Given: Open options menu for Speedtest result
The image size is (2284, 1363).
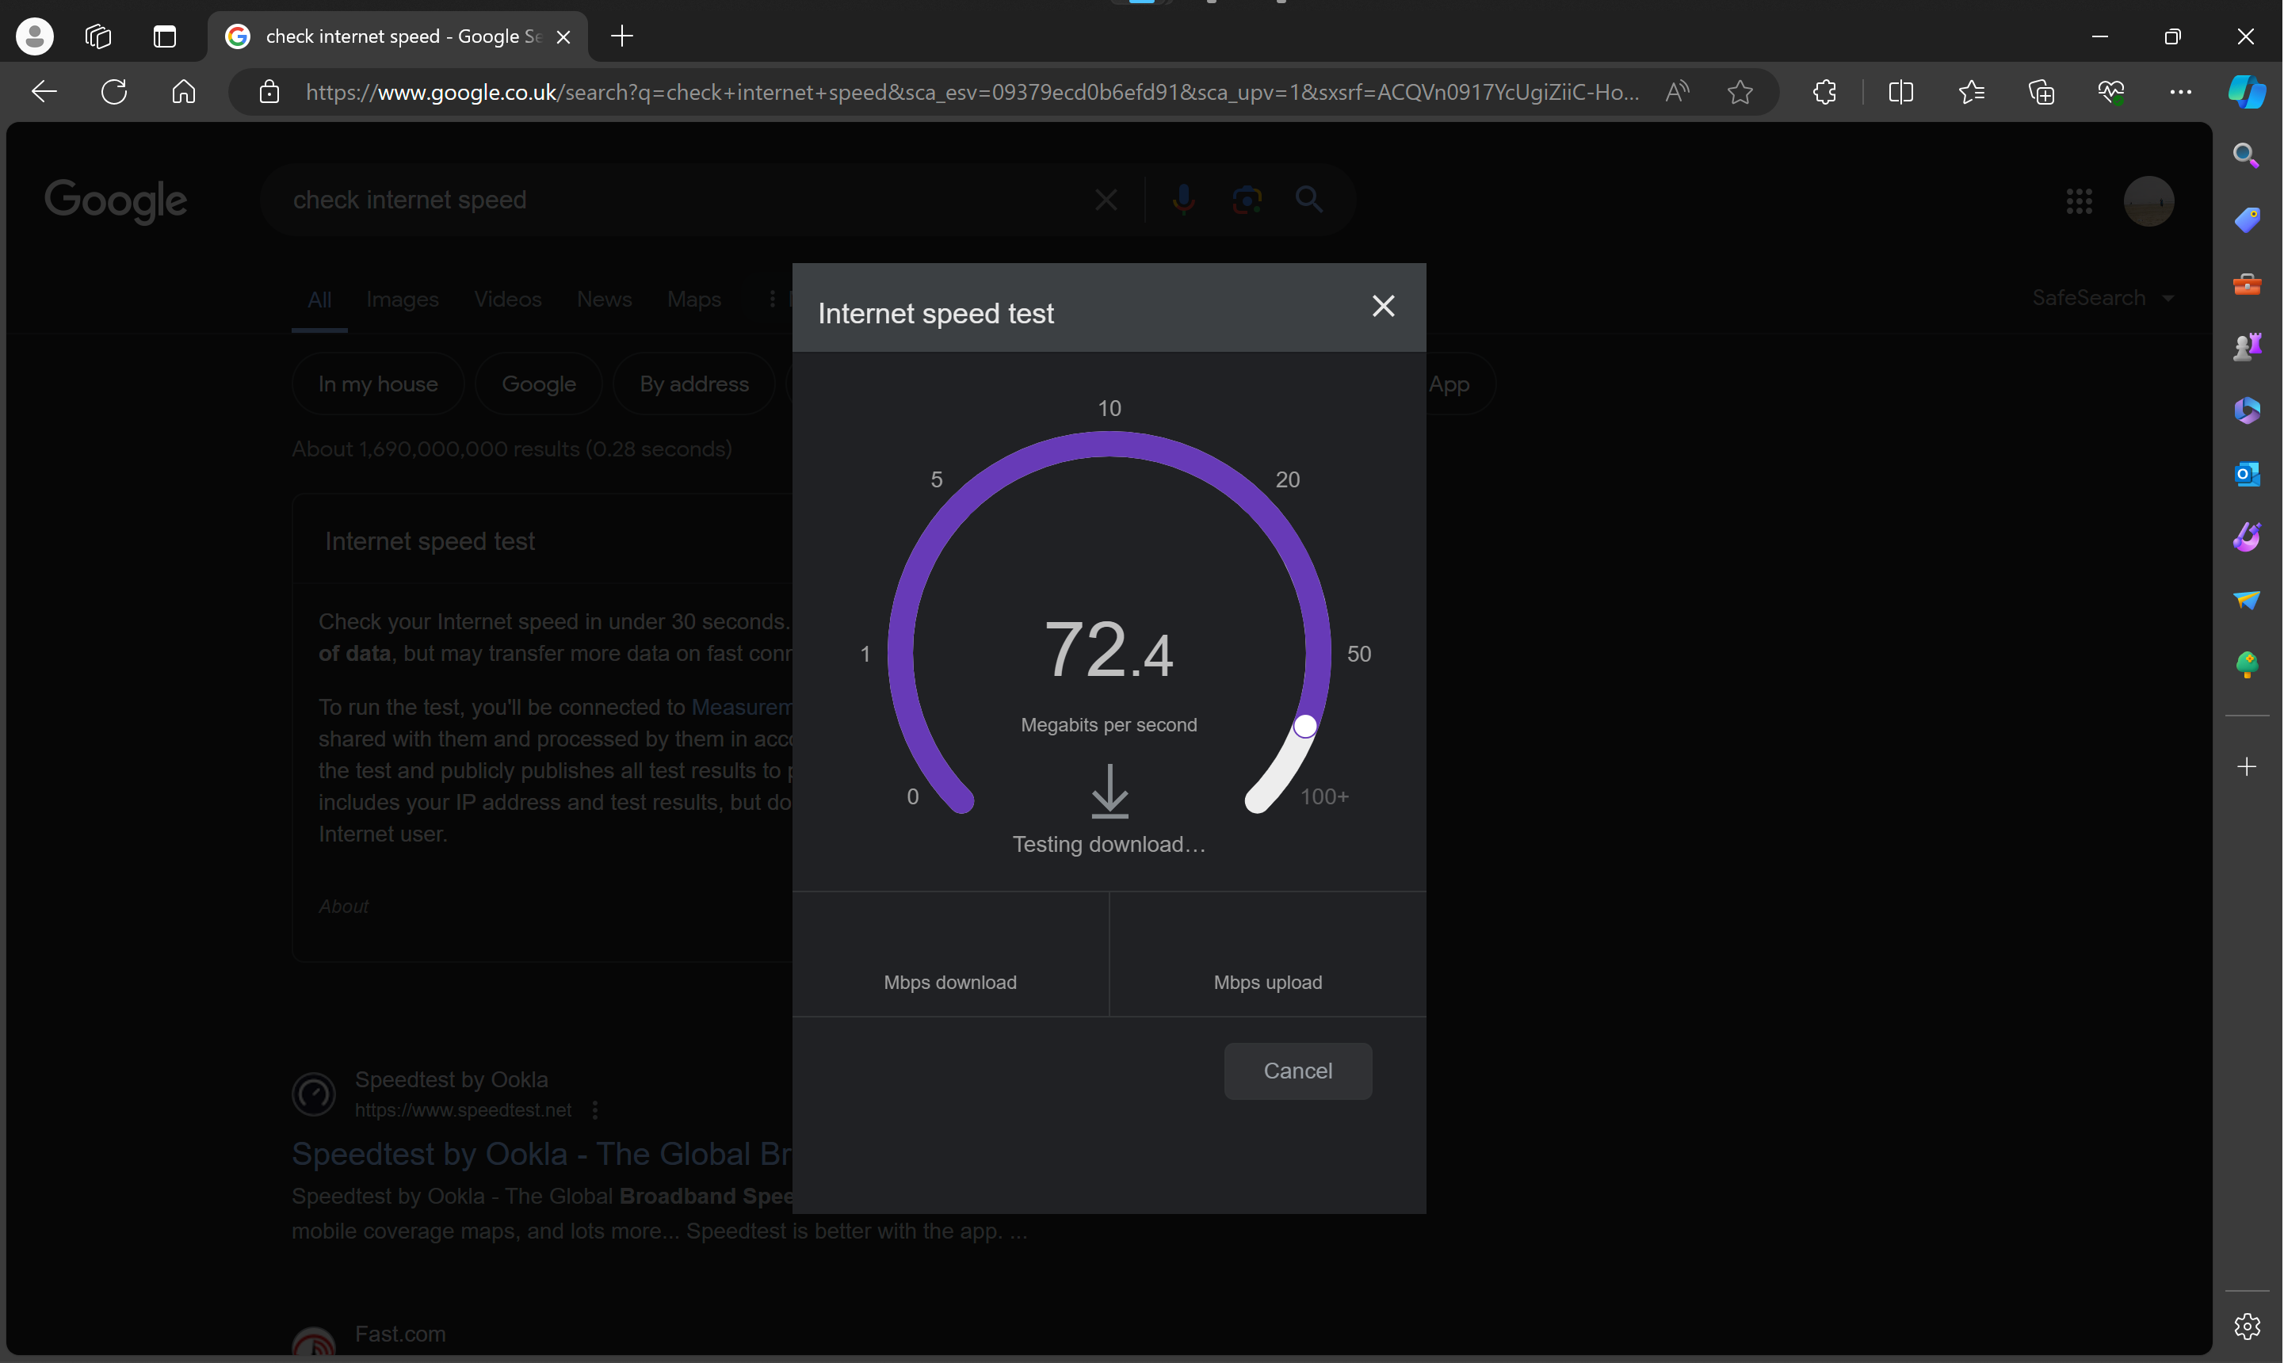Looking at the screenshot, I should point(595,1109).
